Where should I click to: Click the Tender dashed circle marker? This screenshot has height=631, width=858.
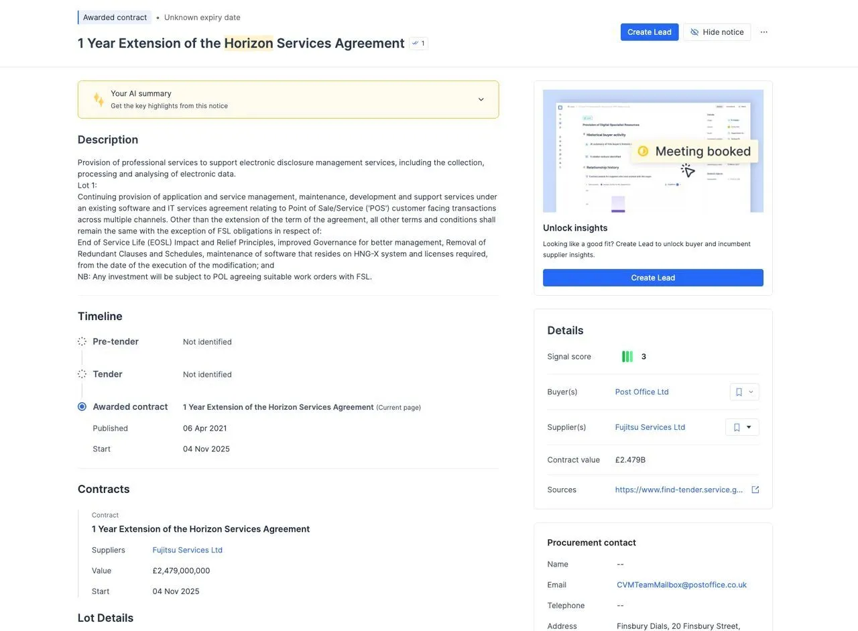click(x=82, y=374)
